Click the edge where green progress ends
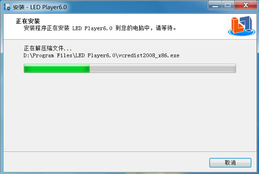Viewport: 259px width, 174px height. [90, 68]
